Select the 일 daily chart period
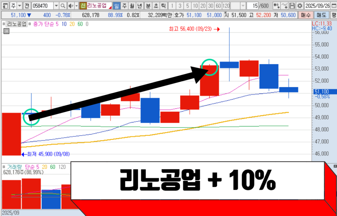This screenshot has height=216, width=337. point(117,6)
